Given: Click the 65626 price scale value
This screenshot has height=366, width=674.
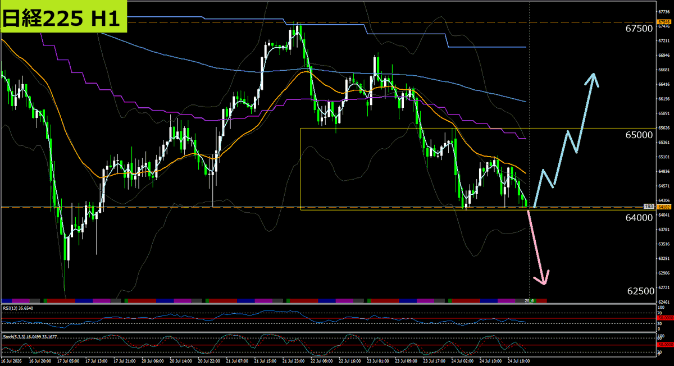Looking at the screenshot, I should (x=664, y=128).
